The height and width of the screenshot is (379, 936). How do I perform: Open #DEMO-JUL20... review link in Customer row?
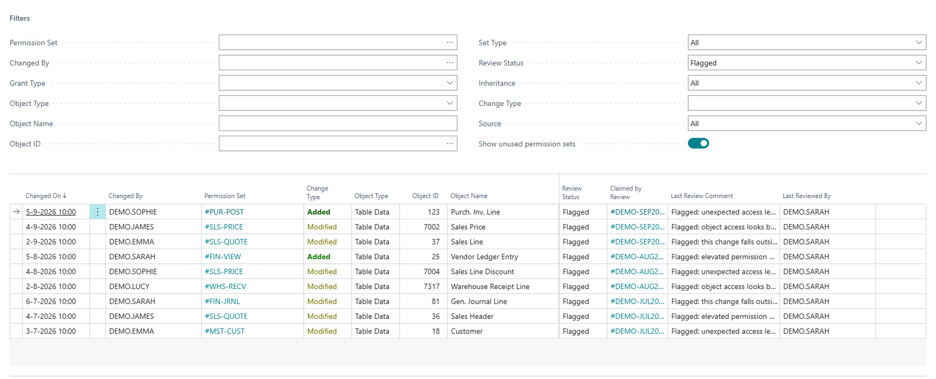point(637,332)
